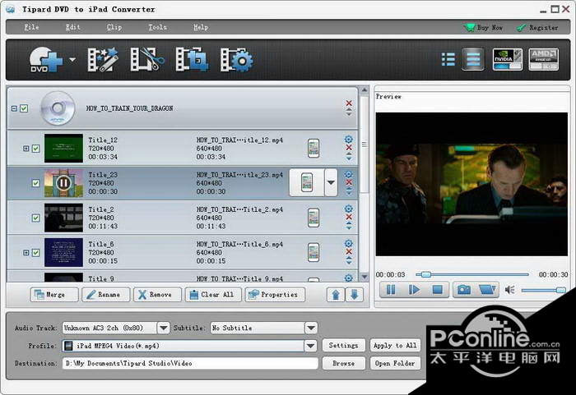Image resolution: width=576 pixels, height=395 pixels.
Task: Mute audio using the speaker icon
Action: [509, 290]
